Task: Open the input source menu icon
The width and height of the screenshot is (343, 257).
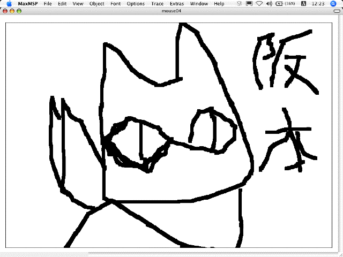Action: click(304, 4)
